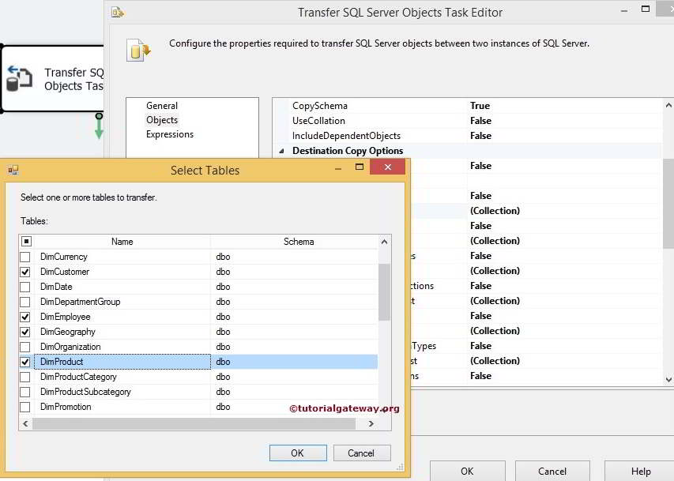Uncheck the DimGeography table checkbox
674x481 pixels.
coord(24,331)
